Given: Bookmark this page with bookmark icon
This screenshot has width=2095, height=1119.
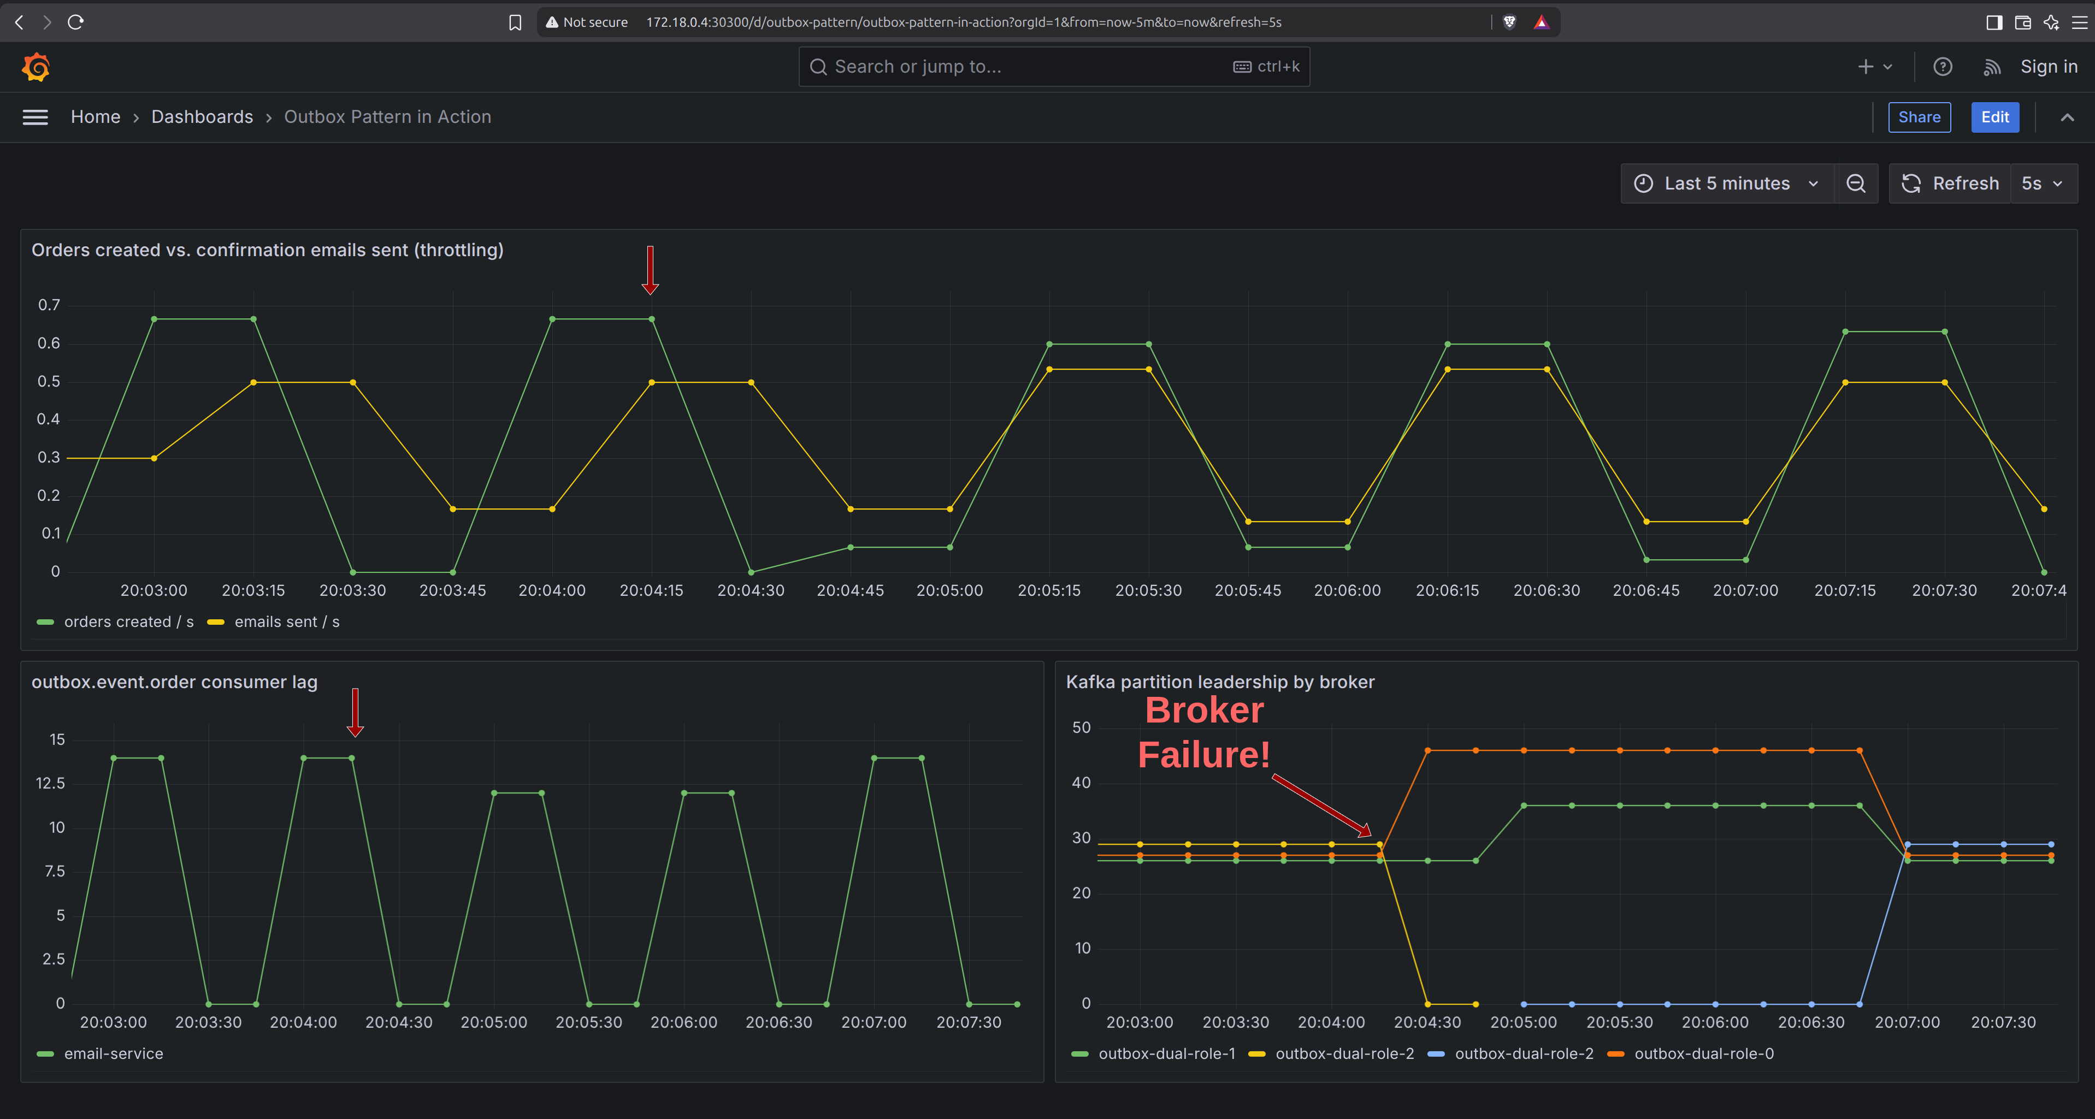Looking at the screenshot, I should [515, 23].
